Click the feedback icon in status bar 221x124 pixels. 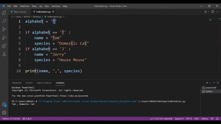[212, 118]
